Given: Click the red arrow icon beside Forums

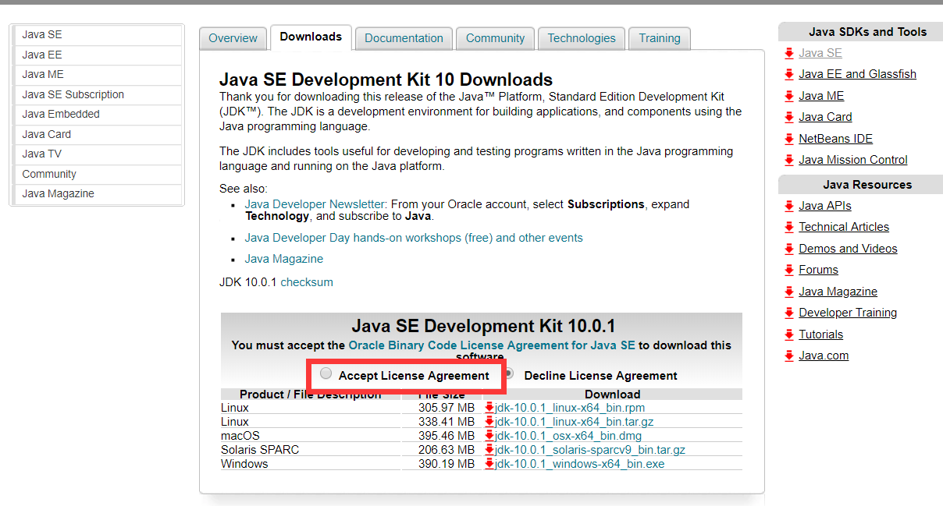Looking at the screenshot, I should point(789,271).
